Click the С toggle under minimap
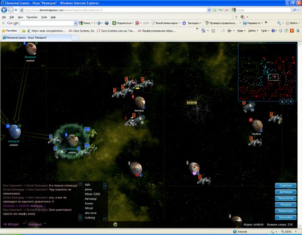Viewport: 302px width, 235px height. pos(287,101)
